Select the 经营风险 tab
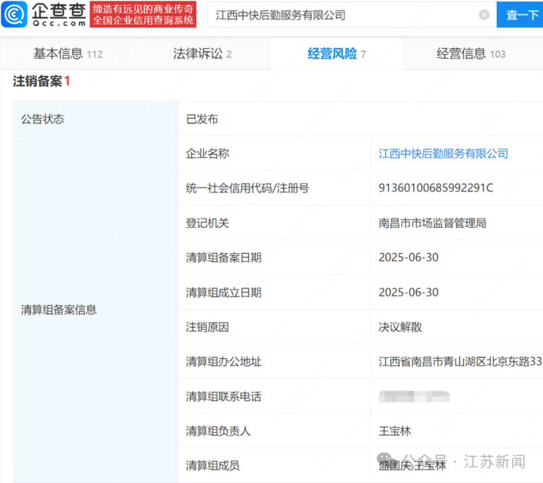543x483 pixels. click(x=336, y=54)
